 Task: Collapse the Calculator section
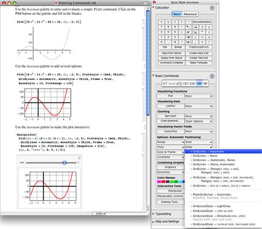point(153,7)
